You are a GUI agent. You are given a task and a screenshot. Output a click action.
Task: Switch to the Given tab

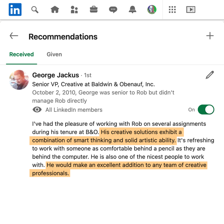pos(54,54)
